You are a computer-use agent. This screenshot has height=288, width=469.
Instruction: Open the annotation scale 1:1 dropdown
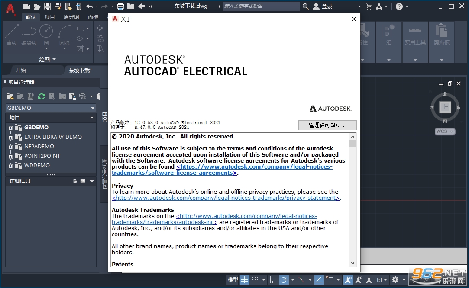(382, 280)
